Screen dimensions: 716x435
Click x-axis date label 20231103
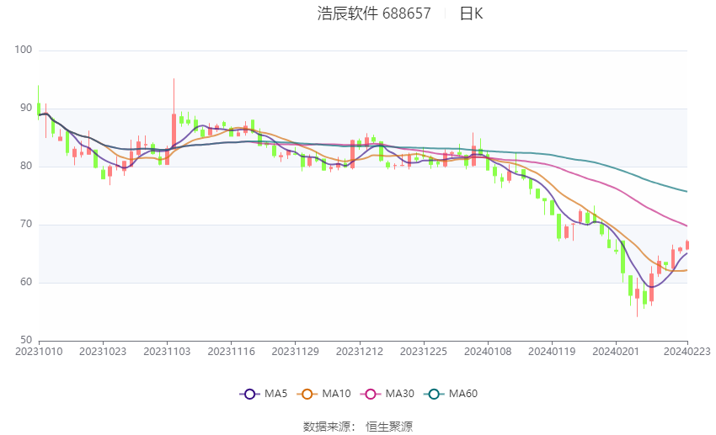pos(167,352)
